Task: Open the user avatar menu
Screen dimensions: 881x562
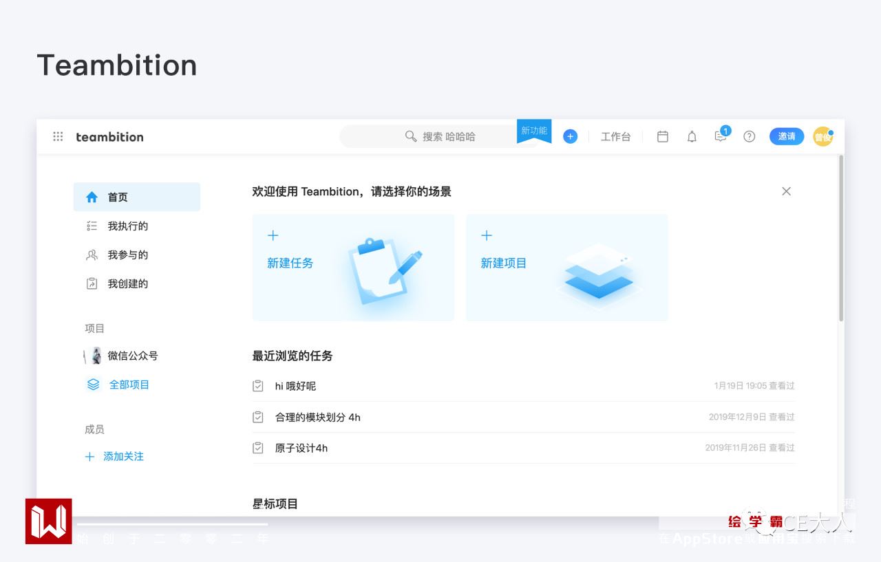Action: coord(823,136)
